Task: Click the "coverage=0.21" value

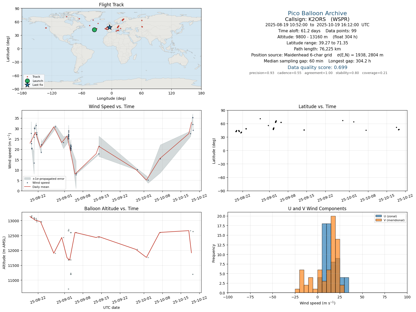Action: (x=375, y=73)
